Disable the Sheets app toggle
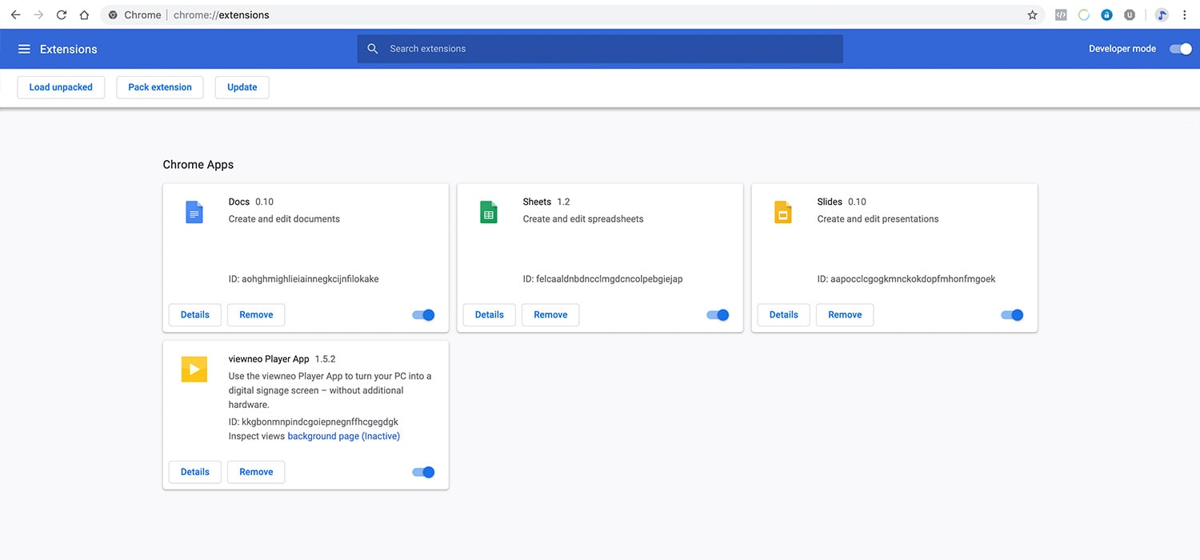 coord(718,315)
